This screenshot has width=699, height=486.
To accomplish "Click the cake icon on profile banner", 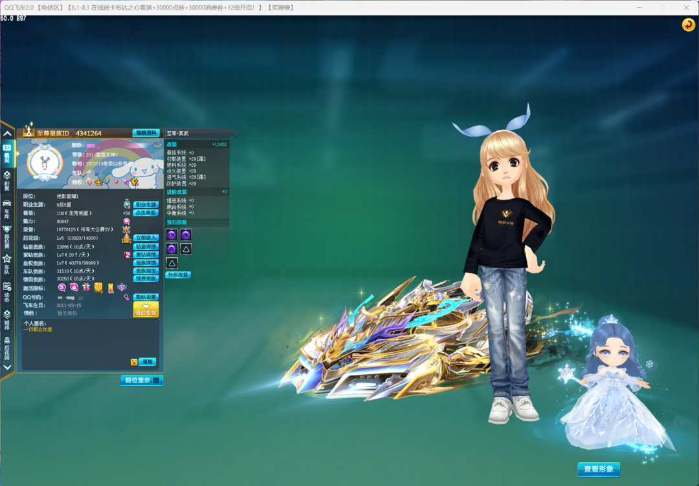I will point(158,144).
